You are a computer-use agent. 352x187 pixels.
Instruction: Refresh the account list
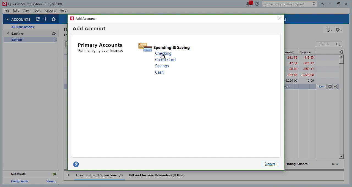pos(38,19)
